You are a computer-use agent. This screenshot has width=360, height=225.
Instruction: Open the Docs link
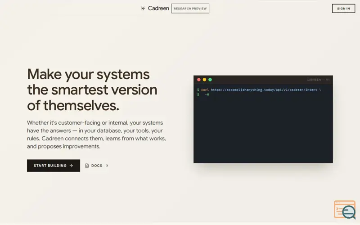(x=97, y=166)
